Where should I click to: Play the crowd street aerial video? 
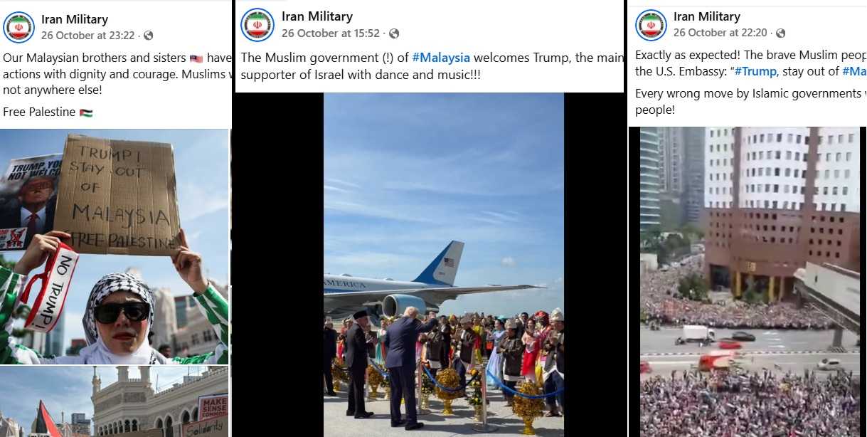750,282
